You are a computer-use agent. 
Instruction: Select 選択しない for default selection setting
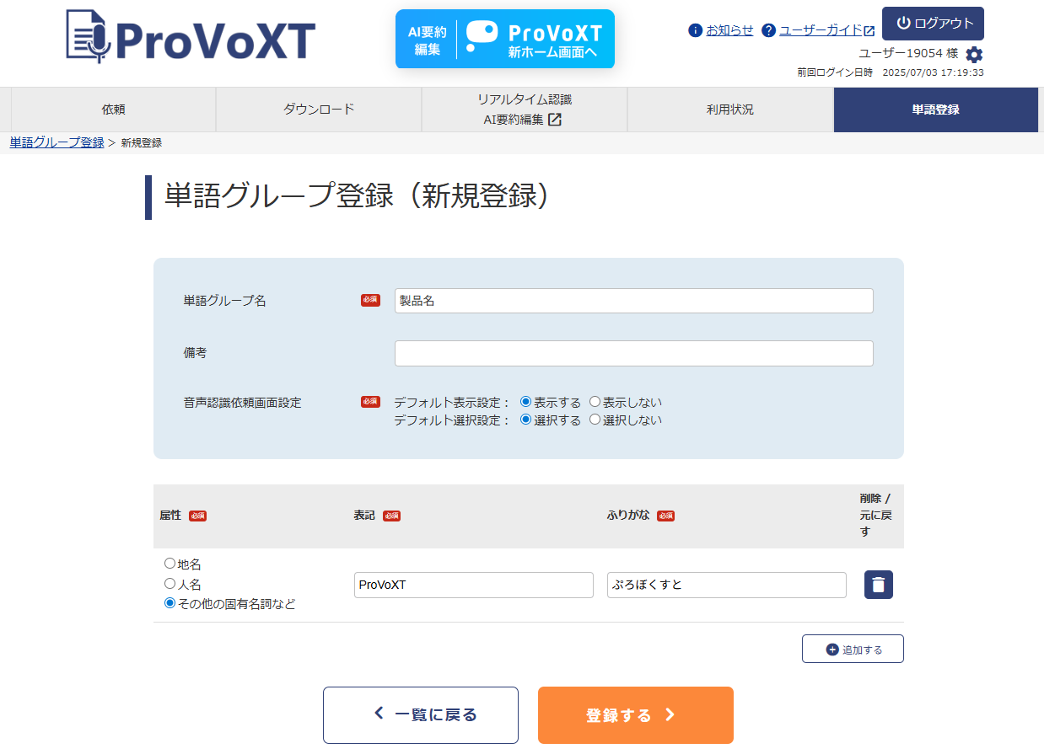point(595,420)
